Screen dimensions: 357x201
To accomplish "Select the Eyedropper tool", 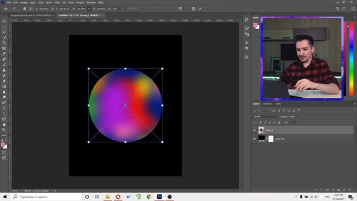I will (x=4, y=54).
